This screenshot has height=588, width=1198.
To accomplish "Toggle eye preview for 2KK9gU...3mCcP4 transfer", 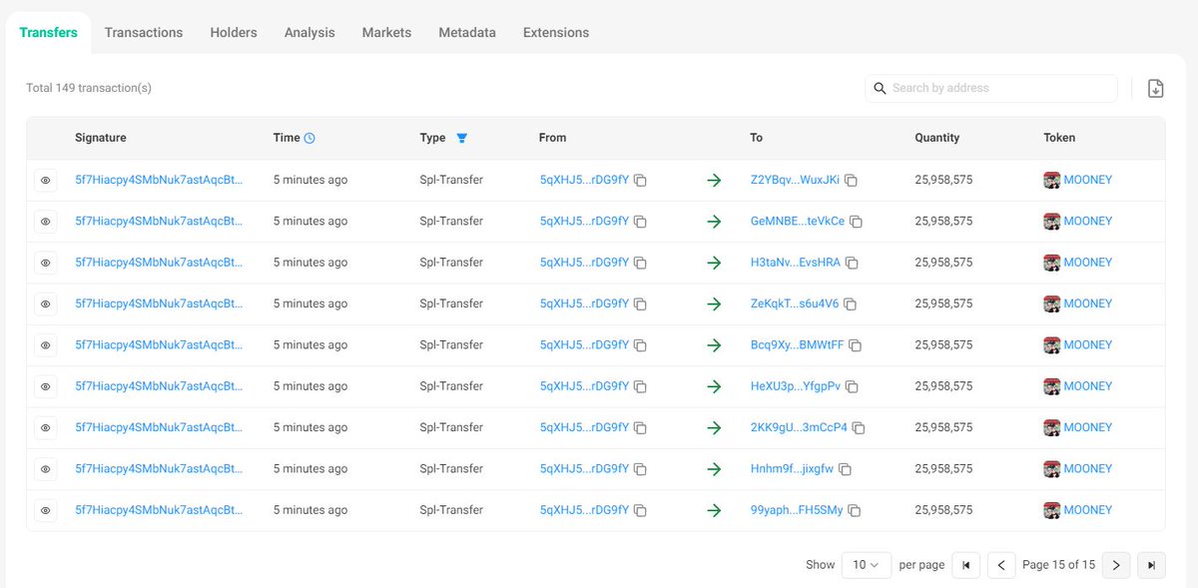I will [x=45, y=427].
